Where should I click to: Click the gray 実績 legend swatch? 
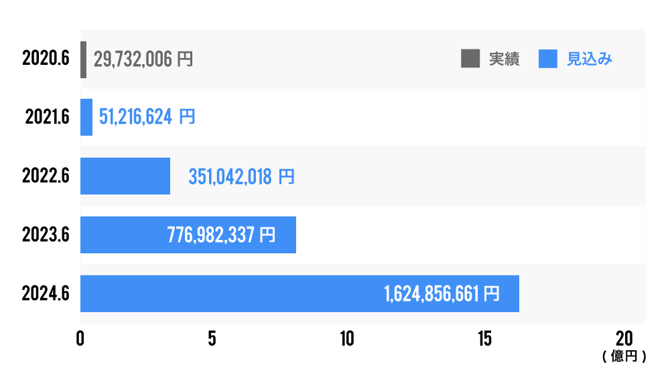coord(470,59)
